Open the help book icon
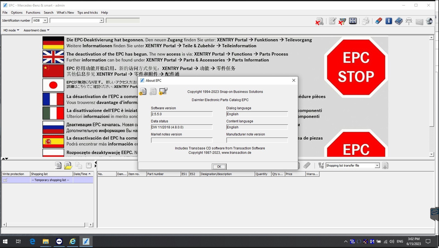 click(x=399, y=21)
